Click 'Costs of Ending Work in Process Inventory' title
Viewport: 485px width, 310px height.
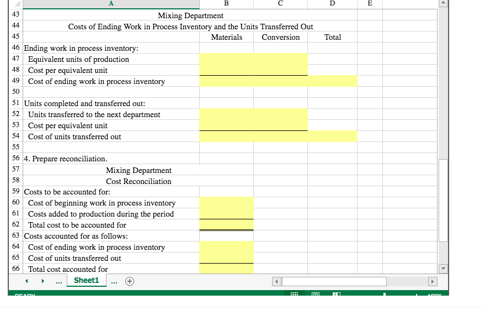pyautogui.click(x=190, y=27)
